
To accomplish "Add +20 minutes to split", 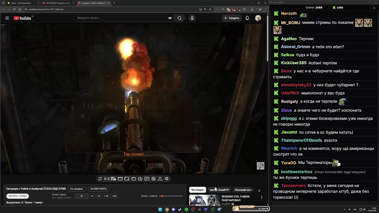I will (114, 196).
